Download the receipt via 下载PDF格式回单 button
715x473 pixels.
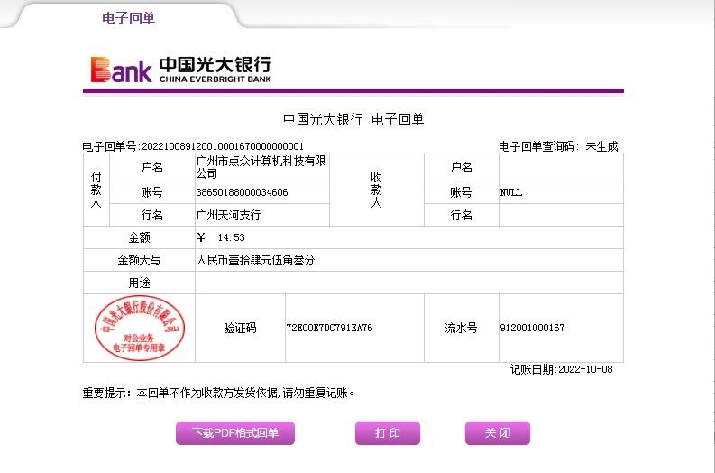235,433
